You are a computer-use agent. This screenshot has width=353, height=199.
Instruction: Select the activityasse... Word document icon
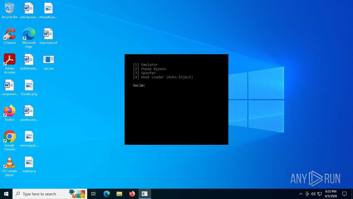[29, 11]
